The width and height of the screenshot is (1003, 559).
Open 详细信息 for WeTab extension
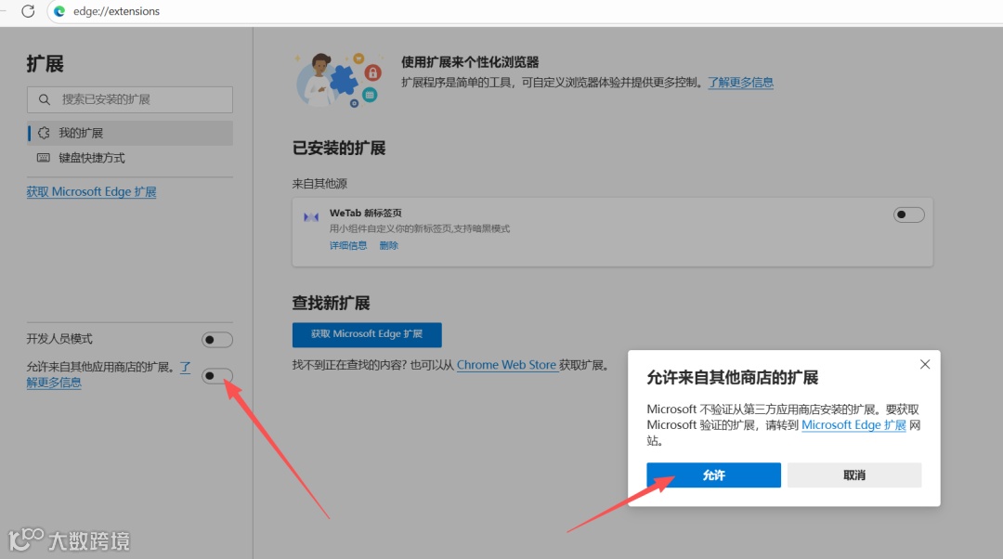click(x=348, y=245)
